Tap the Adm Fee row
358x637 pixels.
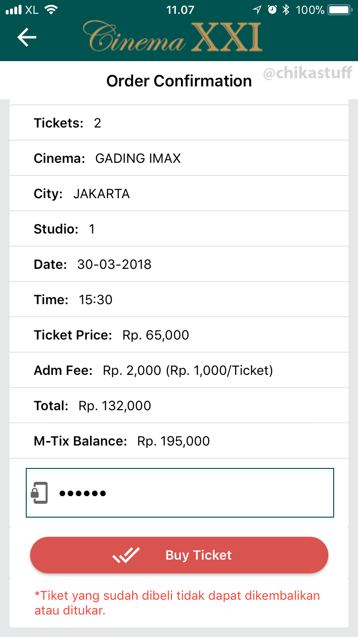179,370
